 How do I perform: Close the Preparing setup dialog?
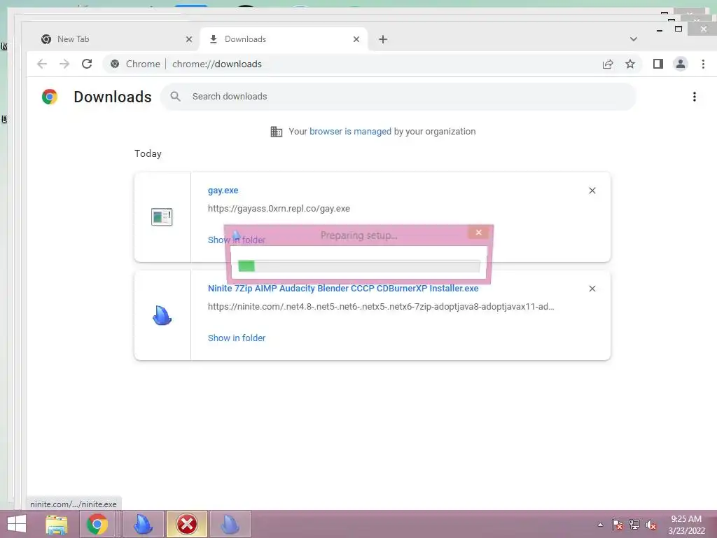point(479,233)
